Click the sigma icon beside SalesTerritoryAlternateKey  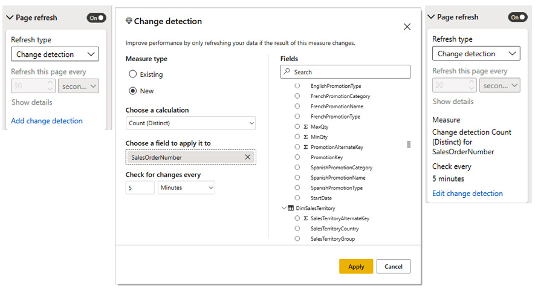305,218
